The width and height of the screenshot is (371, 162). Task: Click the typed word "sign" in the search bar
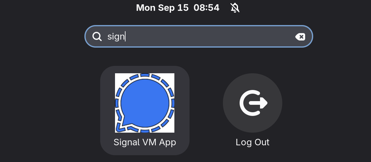pos(116,37)
